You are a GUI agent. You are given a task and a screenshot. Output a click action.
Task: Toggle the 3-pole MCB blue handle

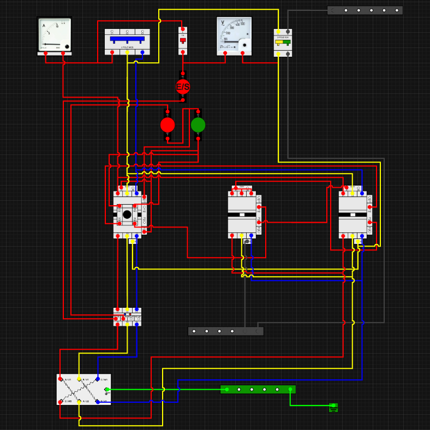click(x=127, y=39)
